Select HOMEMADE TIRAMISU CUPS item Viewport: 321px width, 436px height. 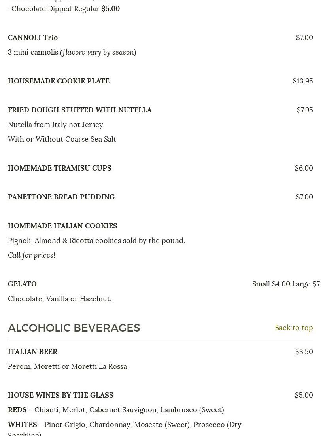pyautogui.click(x=59, y=168)
